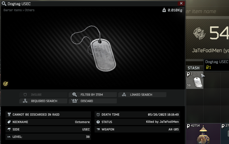Click the trophy icon beside Cannot Be Discarded
The height and width of the screenshot is (144, 229).
pos(9,114)
